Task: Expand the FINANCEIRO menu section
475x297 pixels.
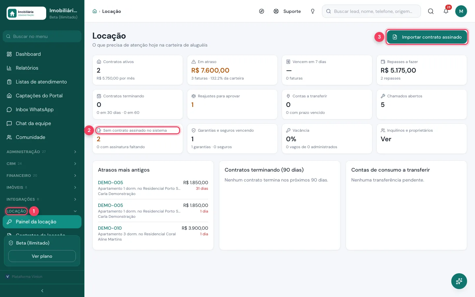Action: coord(42,176)
